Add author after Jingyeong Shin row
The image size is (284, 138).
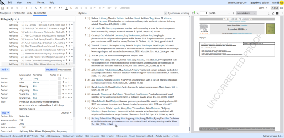[x=69, y=90]
